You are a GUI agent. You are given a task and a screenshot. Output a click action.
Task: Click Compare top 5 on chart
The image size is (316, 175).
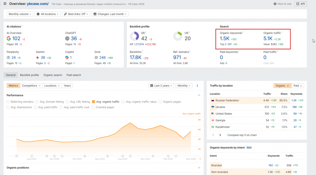pyautogui.click(x=242, y=135)
